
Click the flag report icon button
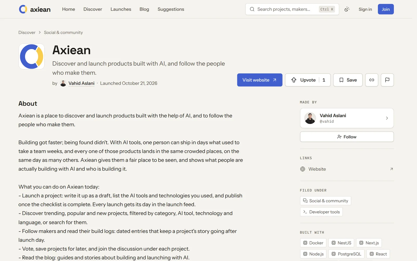(x=387, y=80)
